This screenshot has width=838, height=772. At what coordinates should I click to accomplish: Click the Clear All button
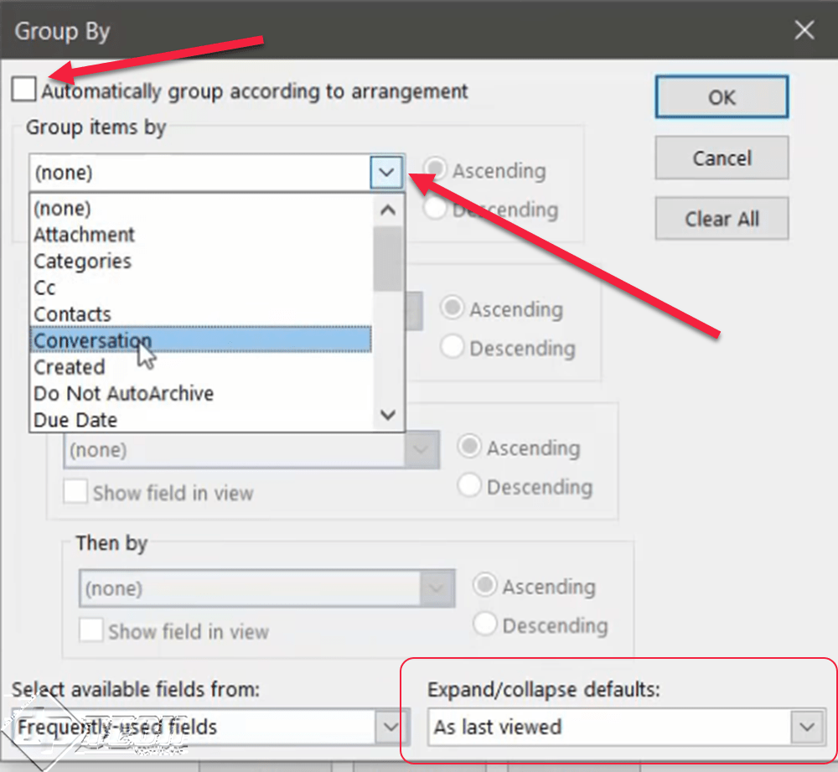722,219
